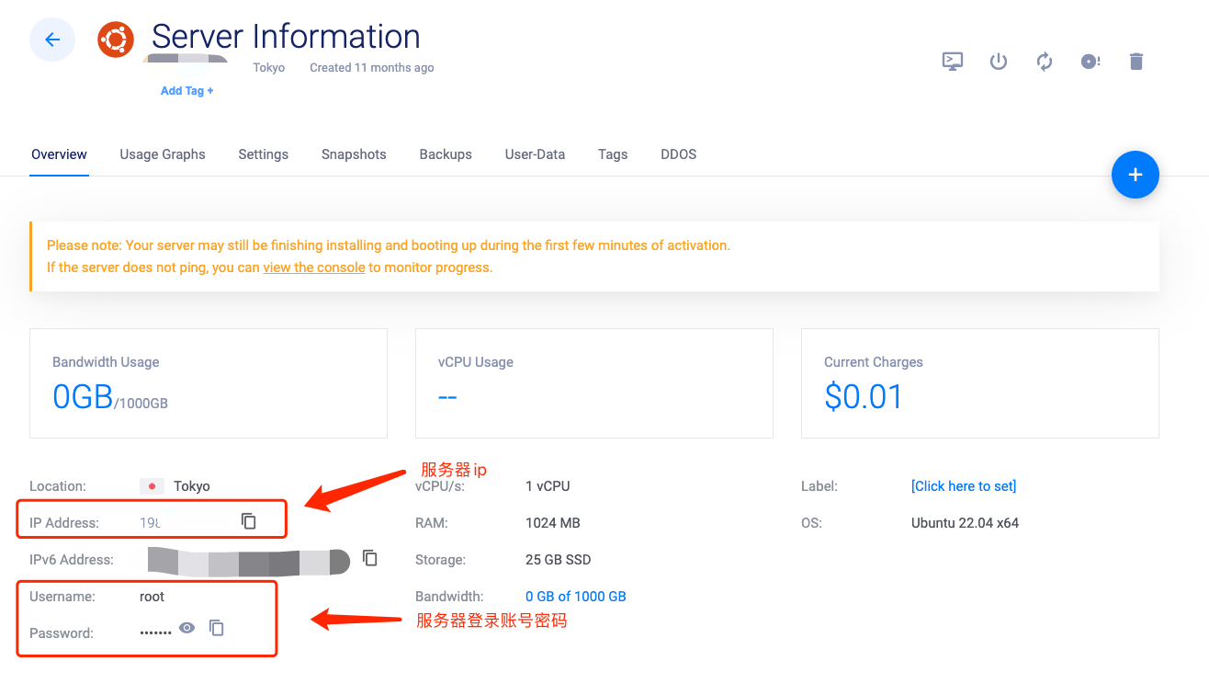
Task: Click the floating blue plus button
Action: [1136, 175]
